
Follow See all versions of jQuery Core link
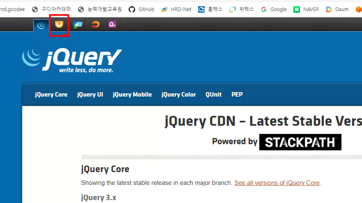277,183
